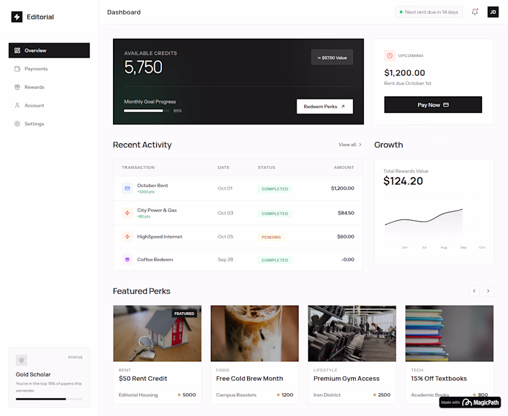Image resolution: width=508 pixels, height=416 pixels.
Task: Click the Pay Now button
Action: tap(433, 105)
